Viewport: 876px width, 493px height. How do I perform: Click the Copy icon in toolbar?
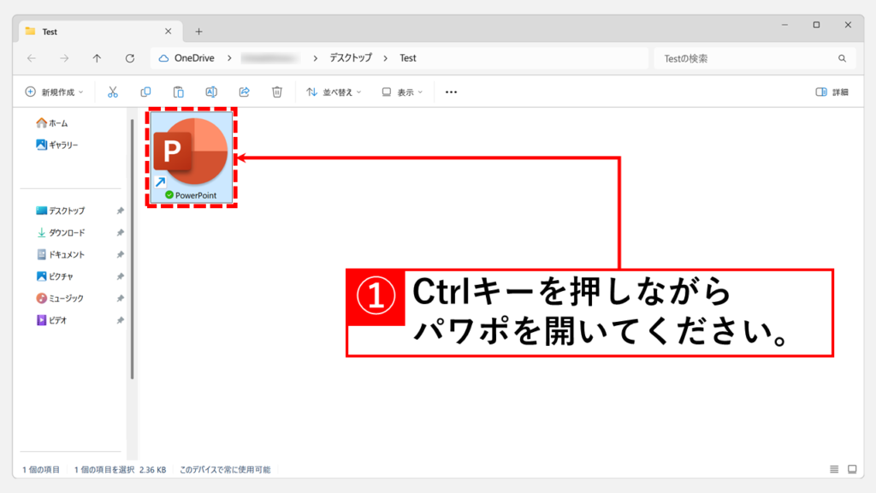pyautogui.click(x=145, y=92)
